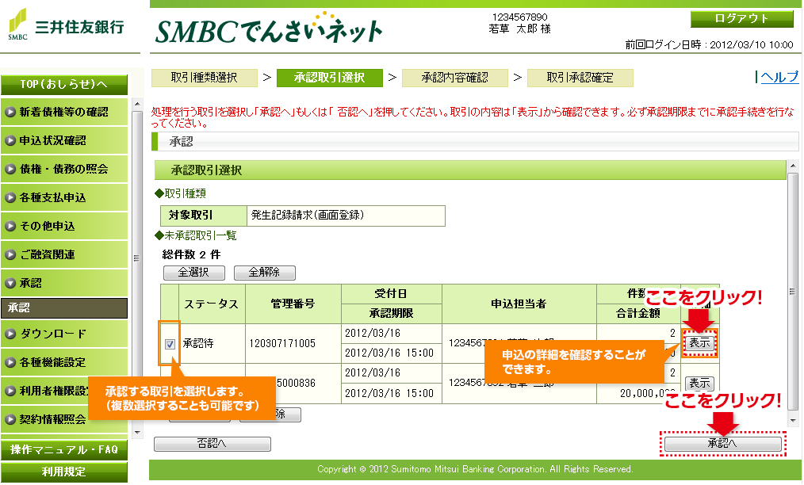
Task: Log out with the ログアウト button
Action: [741, 19]
